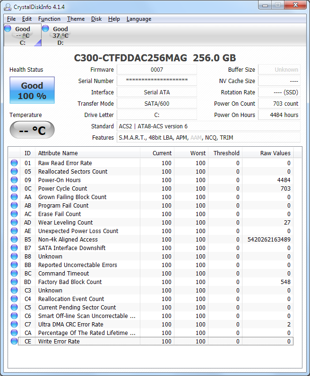This screenshot has width=310, height=376.
Task: Click the Standard field ACS2 | ATA8-ACS
Action: [x=208, y=126]
